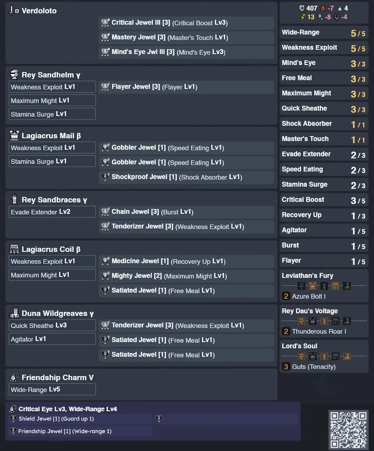The image size is (374, 451).
Task: Click the Wide-Range Lv5 charm skill box
Action: click(x=52, y=390)
